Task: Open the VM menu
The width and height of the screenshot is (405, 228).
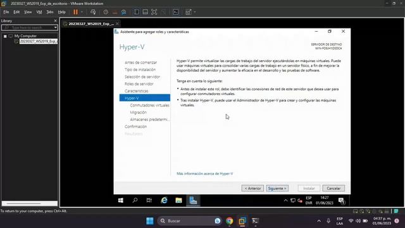Action: pyautogui.click(x=39, y=12)
